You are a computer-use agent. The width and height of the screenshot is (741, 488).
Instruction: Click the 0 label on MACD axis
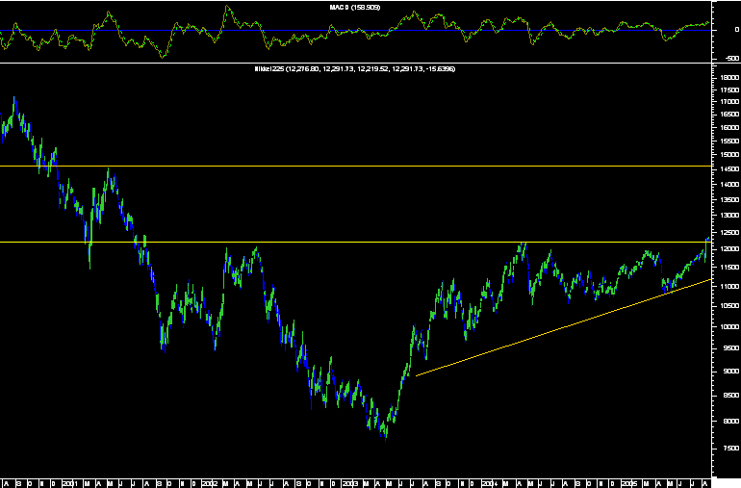[737, 30]
